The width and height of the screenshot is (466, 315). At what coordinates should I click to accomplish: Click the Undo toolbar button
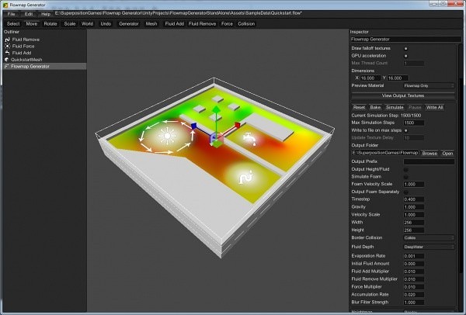coord(106,24)
